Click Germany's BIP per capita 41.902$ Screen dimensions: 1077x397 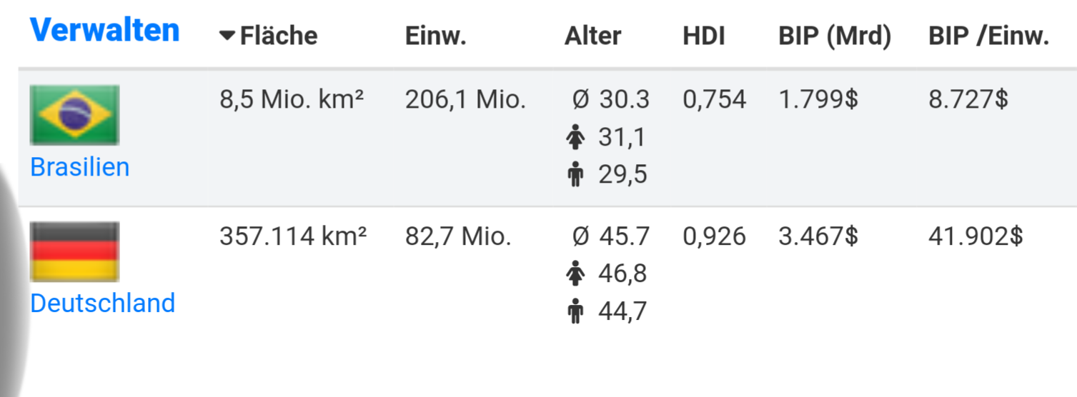point(976,236)
